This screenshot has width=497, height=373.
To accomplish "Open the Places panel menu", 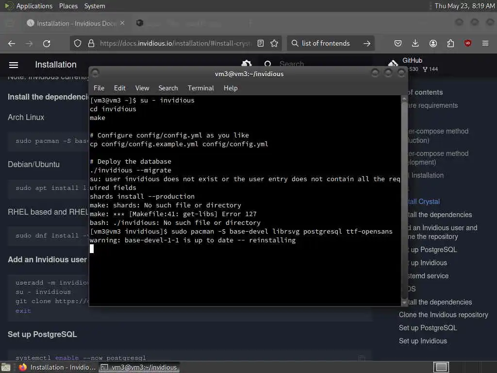I will [68, 6].
